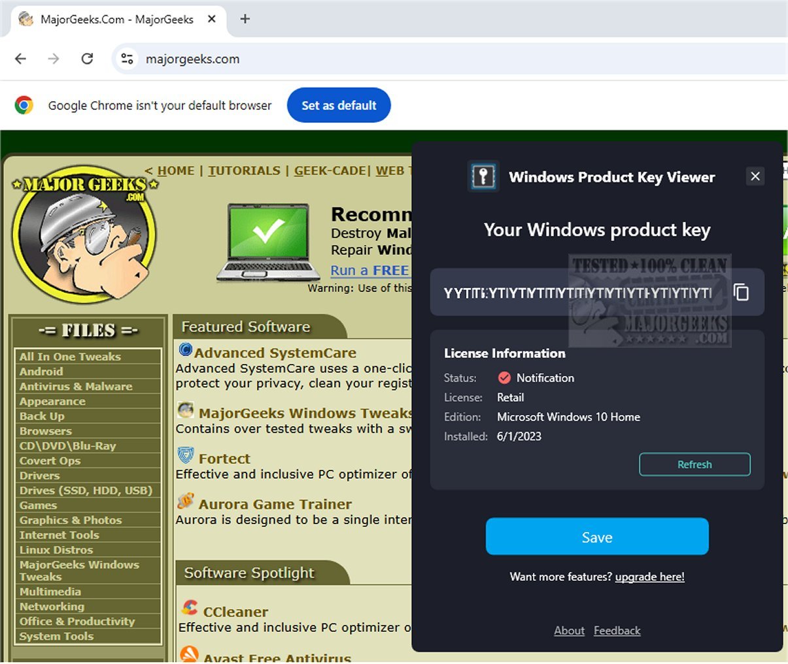Click the Windows Product Key Viewer logo icon
This screenshot has height=664, width=788.
point(483,176)
